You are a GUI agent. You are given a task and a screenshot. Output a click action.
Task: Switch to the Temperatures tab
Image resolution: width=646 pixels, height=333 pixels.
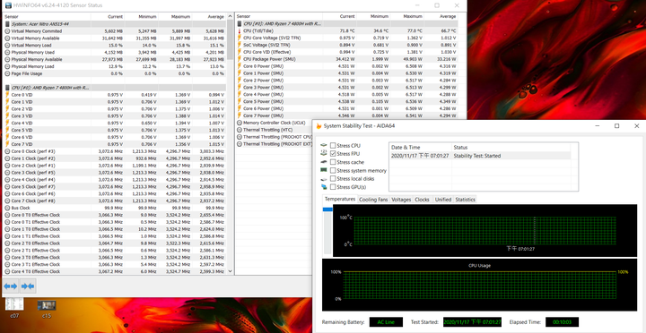coord(340,199)
